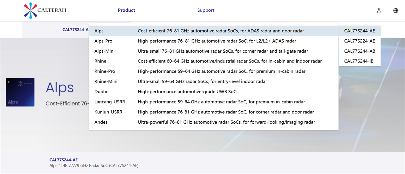The image size is (405, 174).
Task: Open the Rhine-Pro product entry
Action: (x=214, y=71)
